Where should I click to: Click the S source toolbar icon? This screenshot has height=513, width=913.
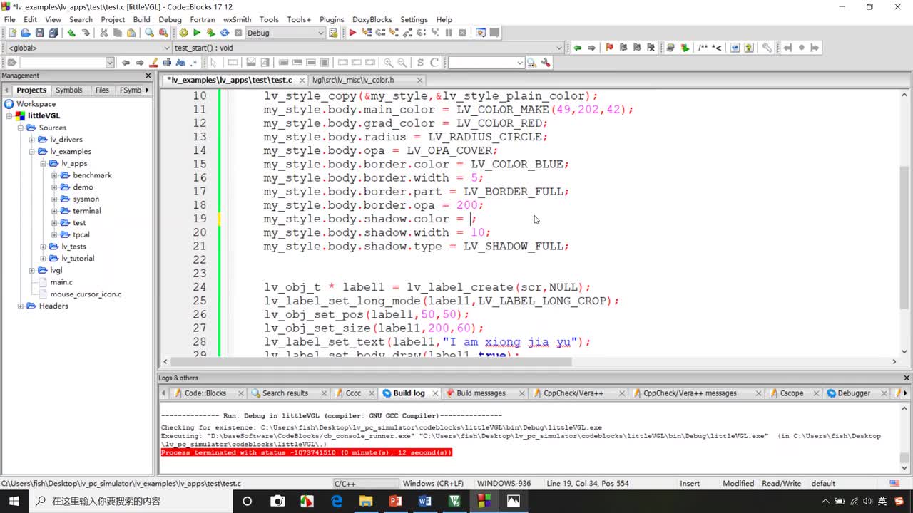point(420,63)
